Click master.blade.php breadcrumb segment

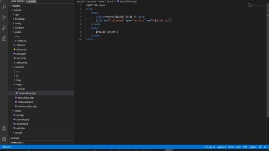[x=128, y=1]
